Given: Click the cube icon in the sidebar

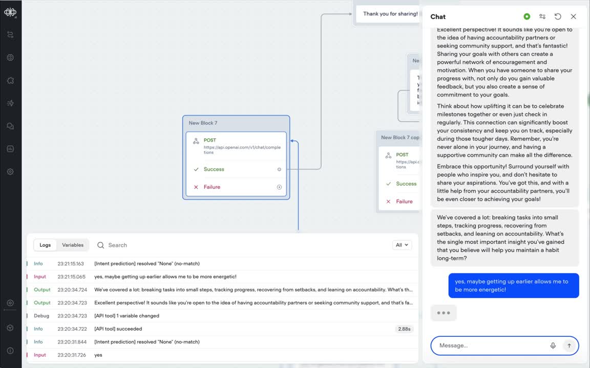Looking at the screenshot, I should (x=10, y=328).
